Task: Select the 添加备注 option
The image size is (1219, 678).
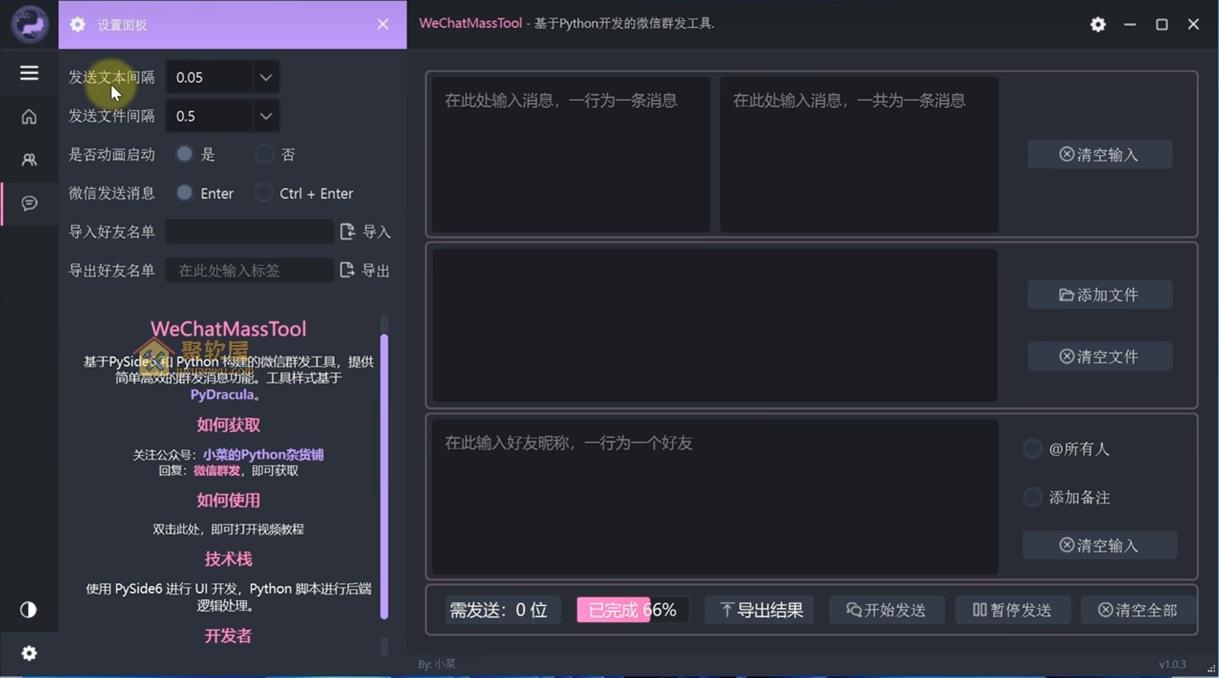Action: (1033, 497)
